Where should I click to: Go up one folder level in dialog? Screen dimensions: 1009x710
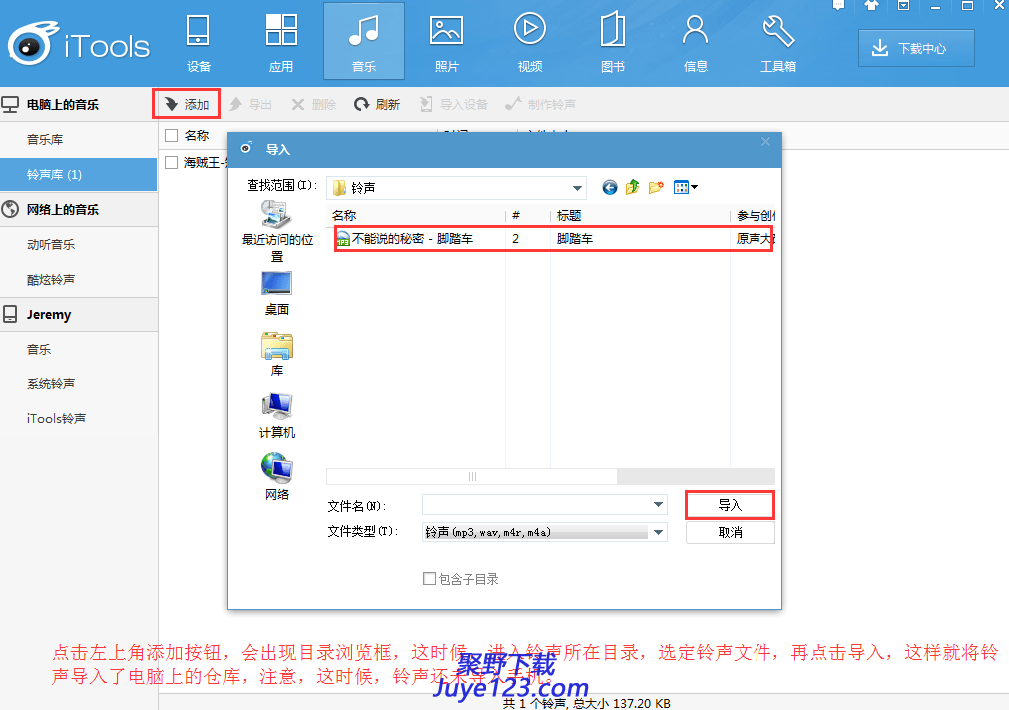point(633,188)
